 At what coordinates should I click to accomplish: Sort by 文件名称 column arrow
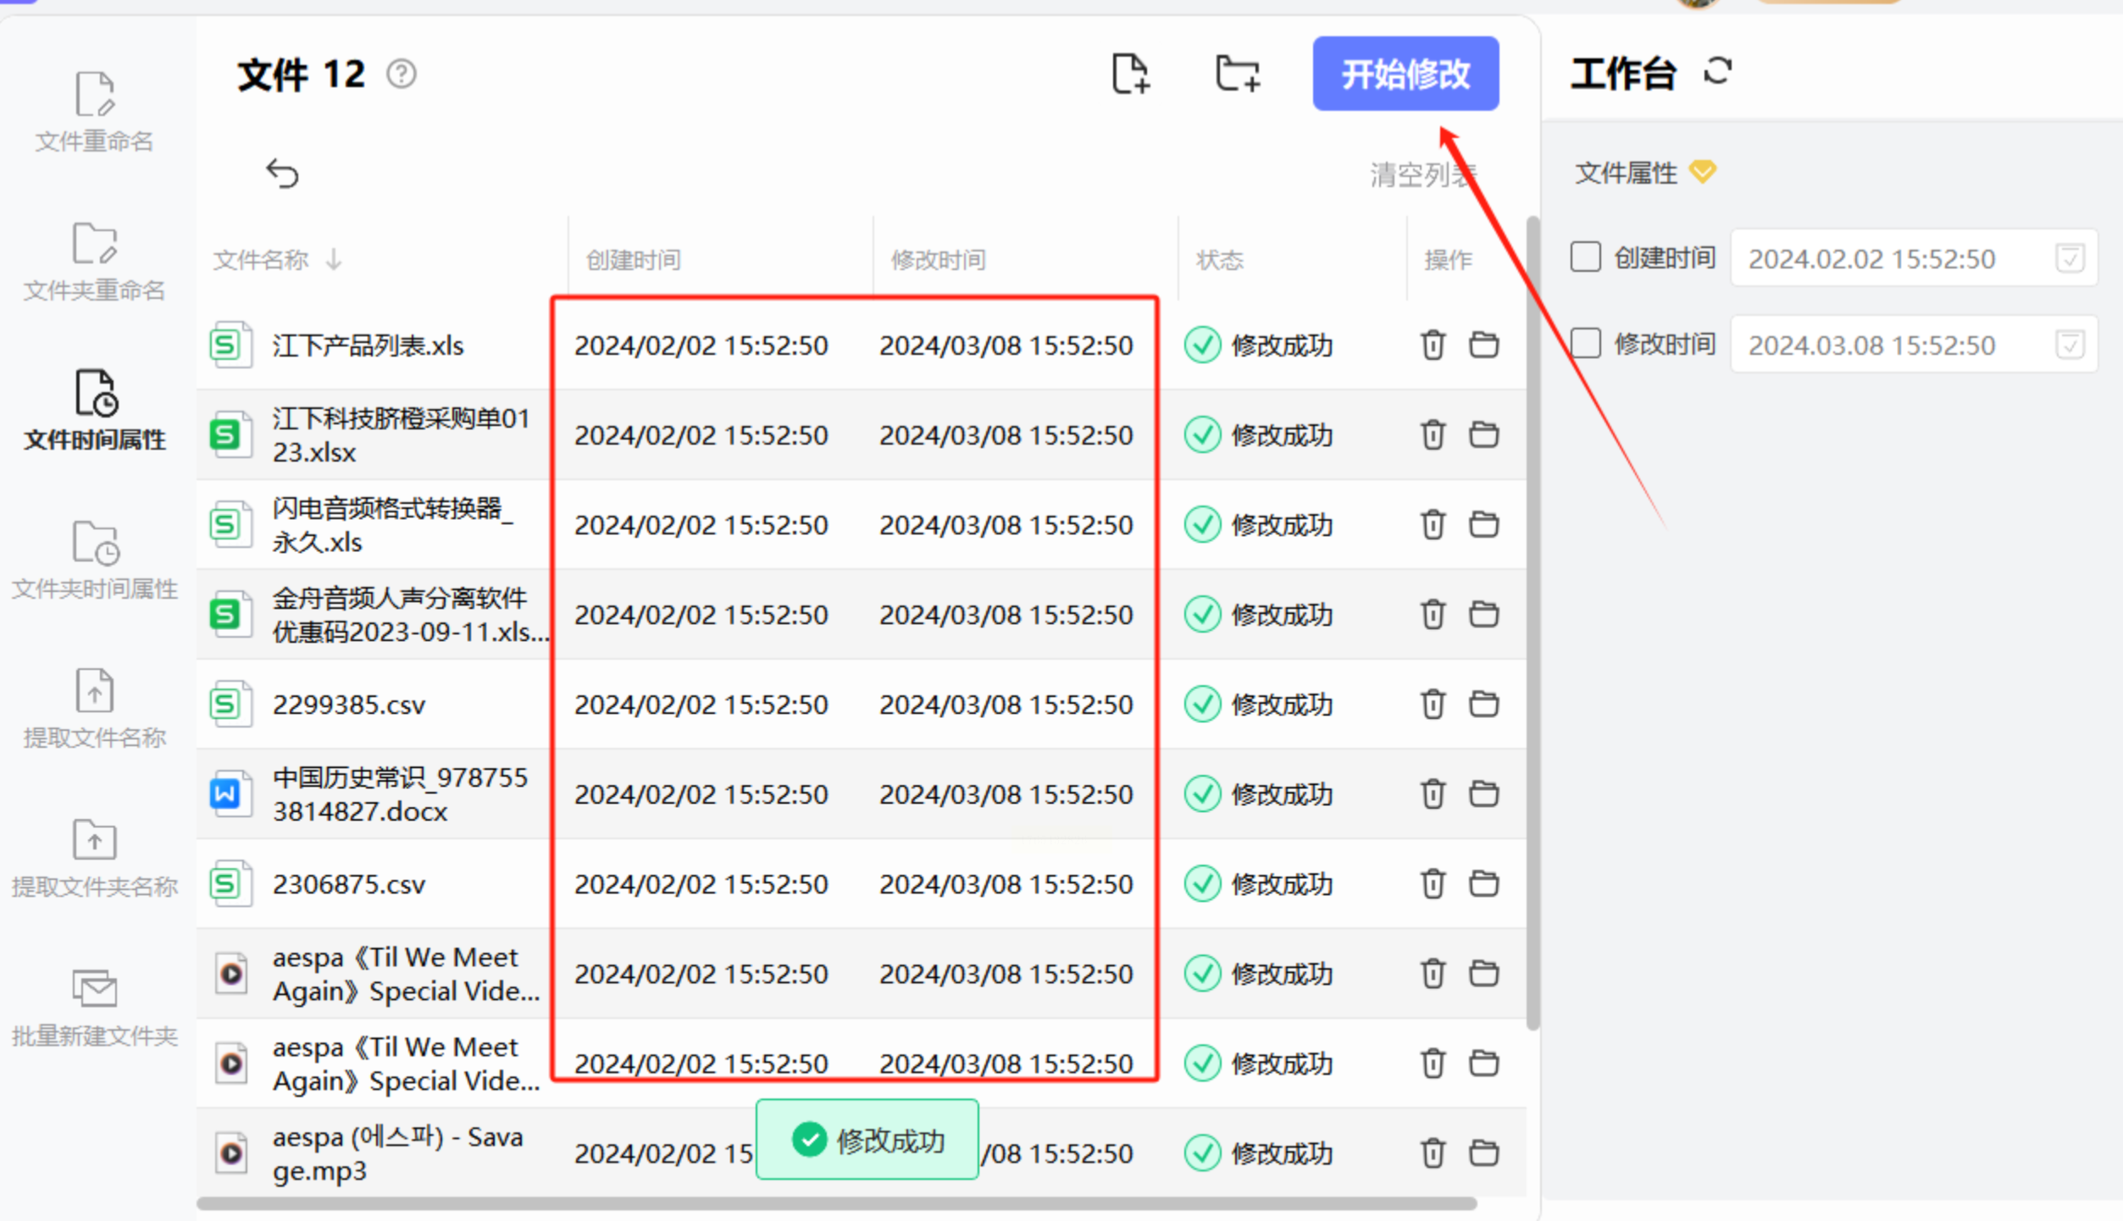pyautogui.click(x=334, y=259)
